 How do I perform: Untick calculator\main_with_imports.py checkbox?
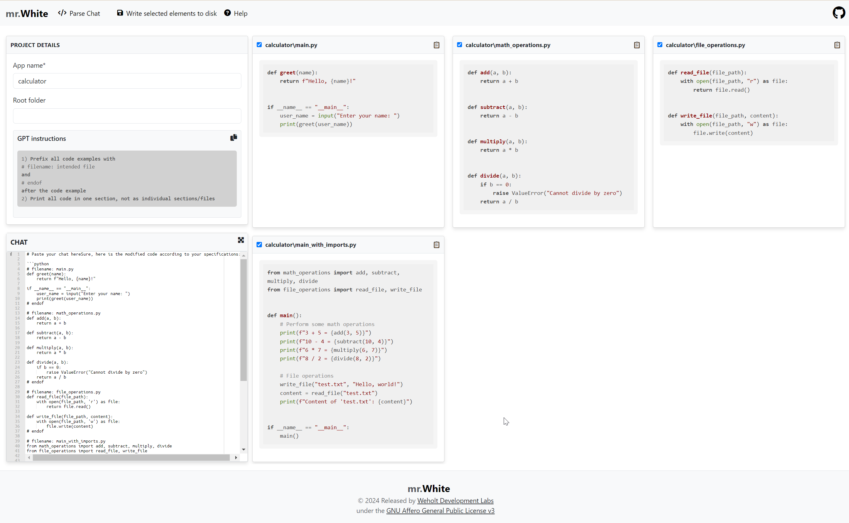tap(259, 245)
